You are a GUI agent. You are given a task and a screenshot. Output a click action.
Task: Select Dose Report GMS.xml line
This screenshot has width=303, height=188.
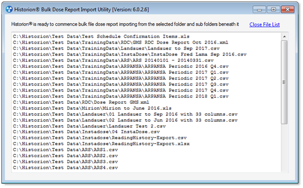coord(81,102)
